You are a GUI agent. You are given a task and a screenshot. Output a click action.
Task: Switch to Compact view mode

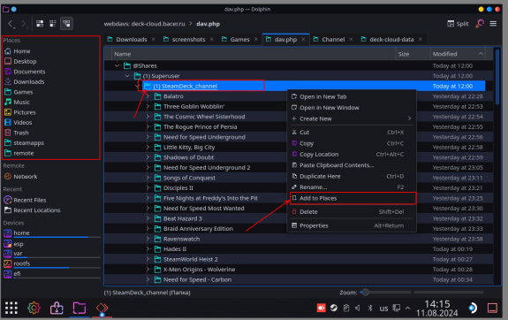pyautogui.click(x=53, y=23)
